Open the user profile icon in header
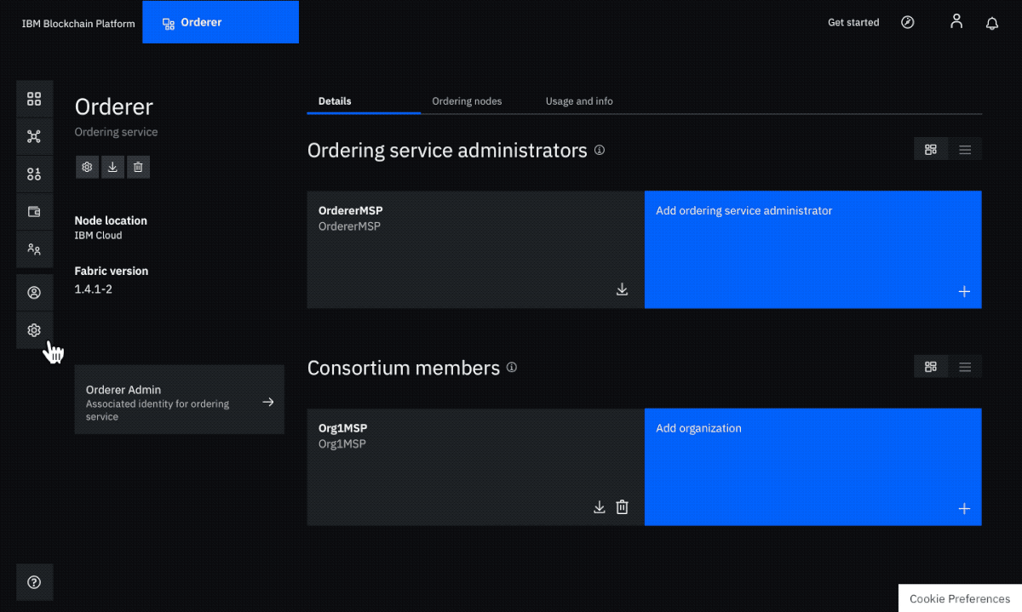 coord(956,21)
